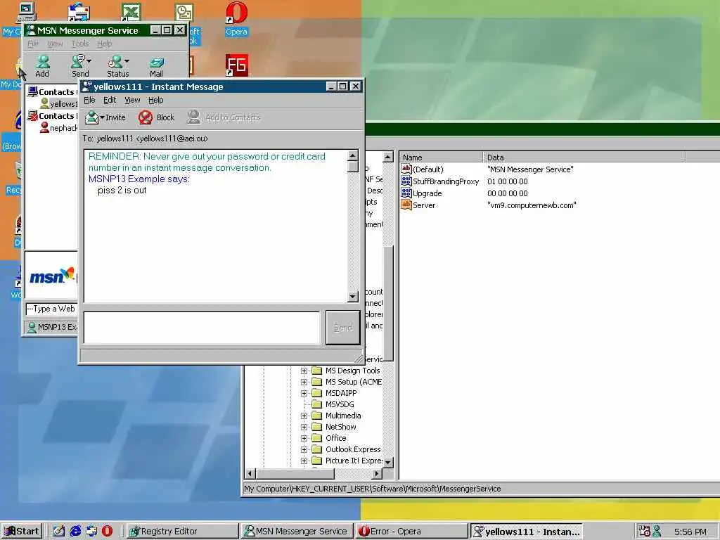Open the red FG desktop shortcut icon
The width and height of the screenshot is (720, 540).
click(237, 65)
